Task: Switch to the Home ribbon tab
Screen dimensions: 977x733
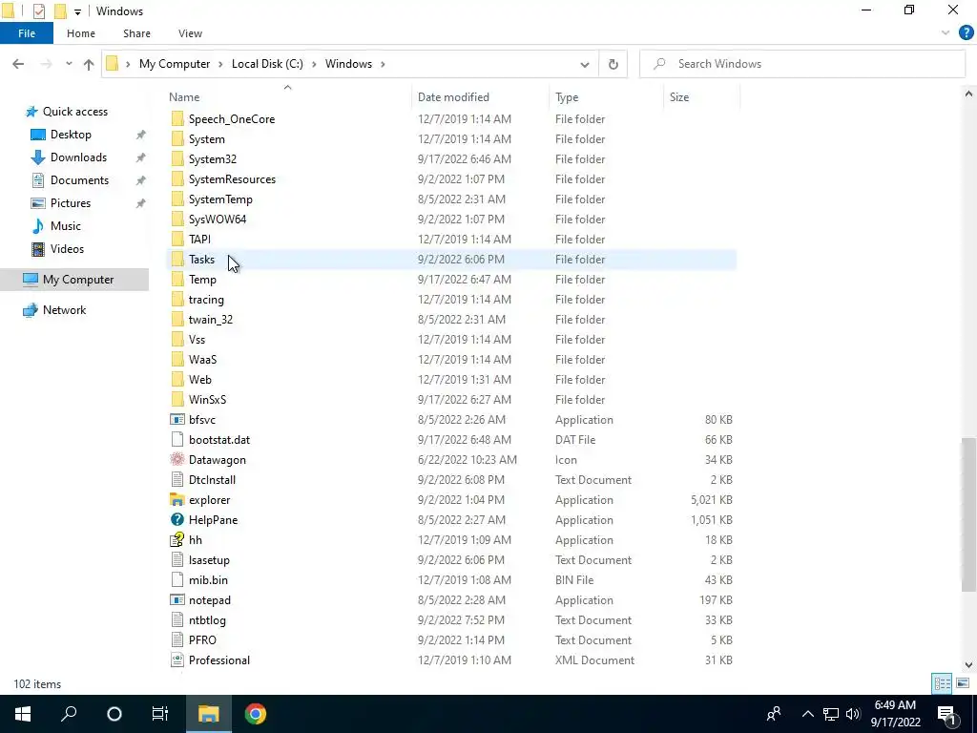Action: tap(81, 33)
